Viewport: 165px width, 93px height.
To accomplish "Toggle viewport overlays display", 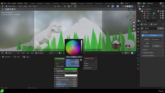I will coord(118,6).
